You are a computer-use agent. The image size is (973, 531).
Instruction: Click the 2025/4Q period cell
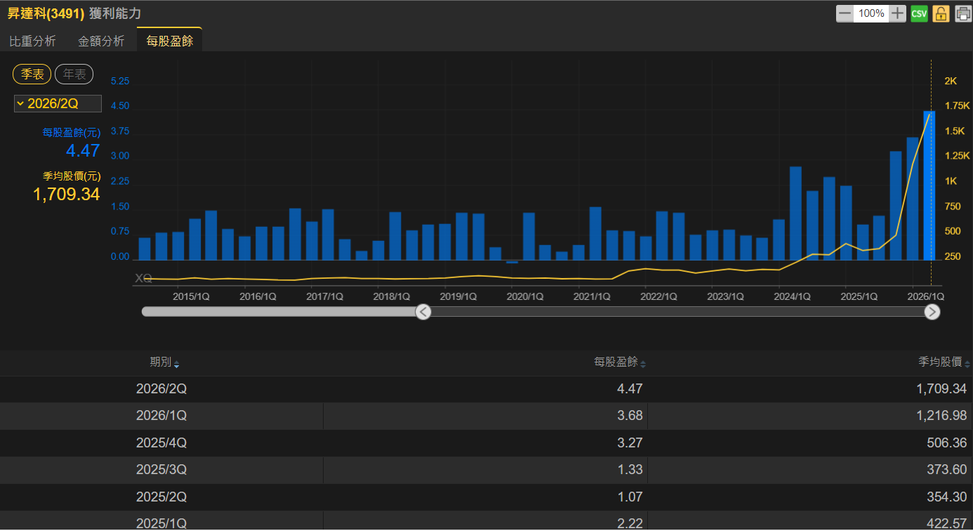(161, 443)
